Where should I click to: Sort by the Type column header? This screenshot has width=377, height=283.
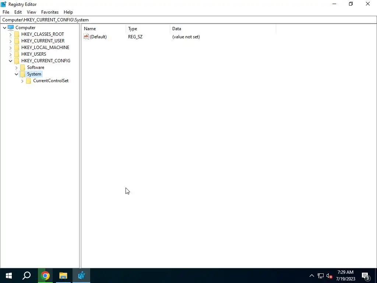click(x=148, y=29)
